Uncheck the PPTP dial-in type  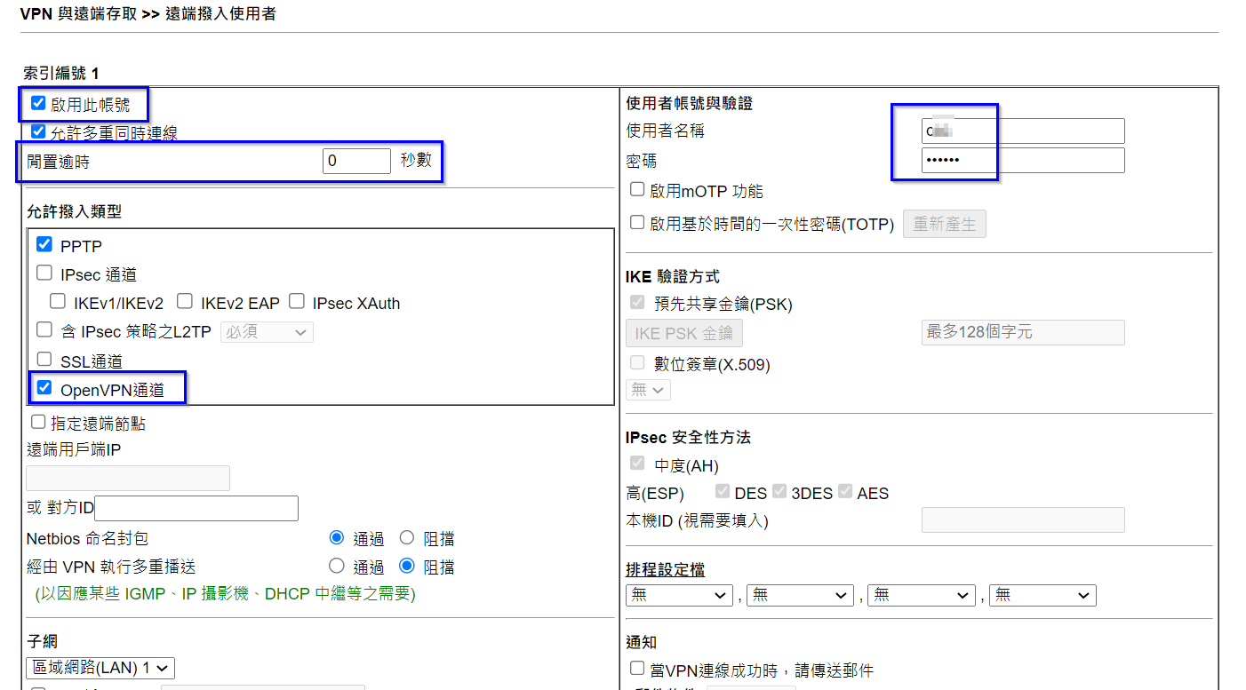coord(44,244)
